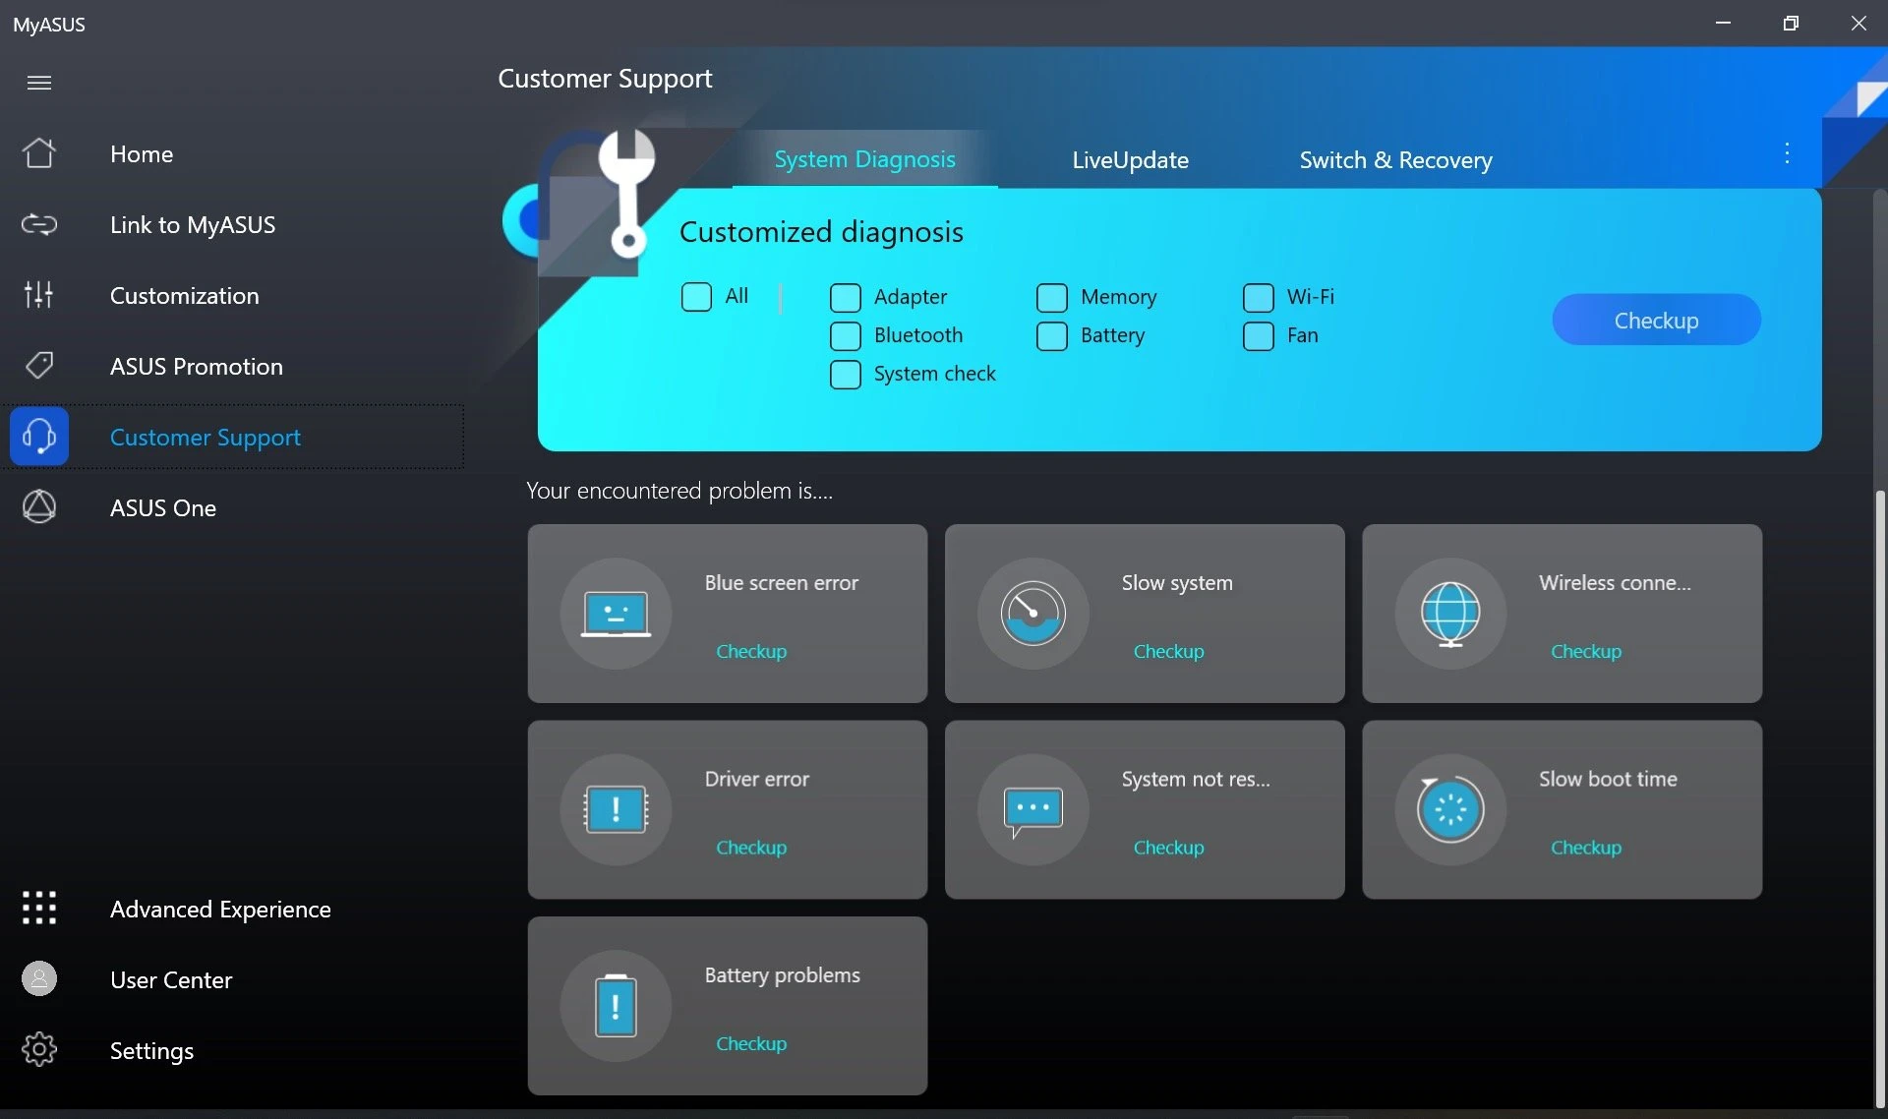Switch to the Switch & Recovery tab

pyautogui.click(x=1395, y=160)
